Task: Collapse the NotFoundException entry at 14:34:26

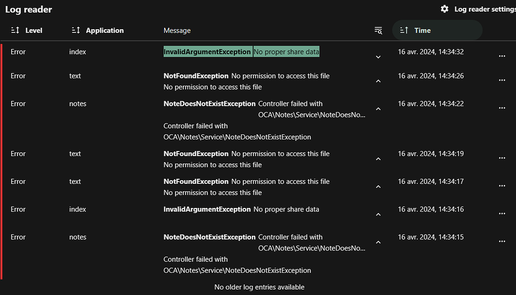Action: click(x=378, y=81)
